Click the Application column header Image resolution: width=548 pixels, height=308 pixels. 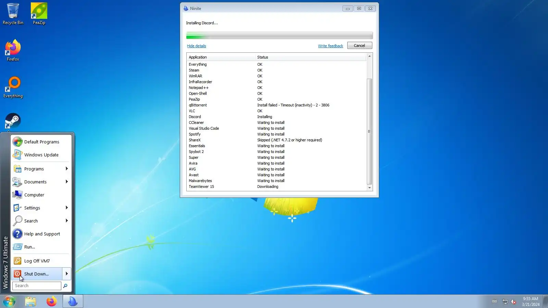coord(221,57)
